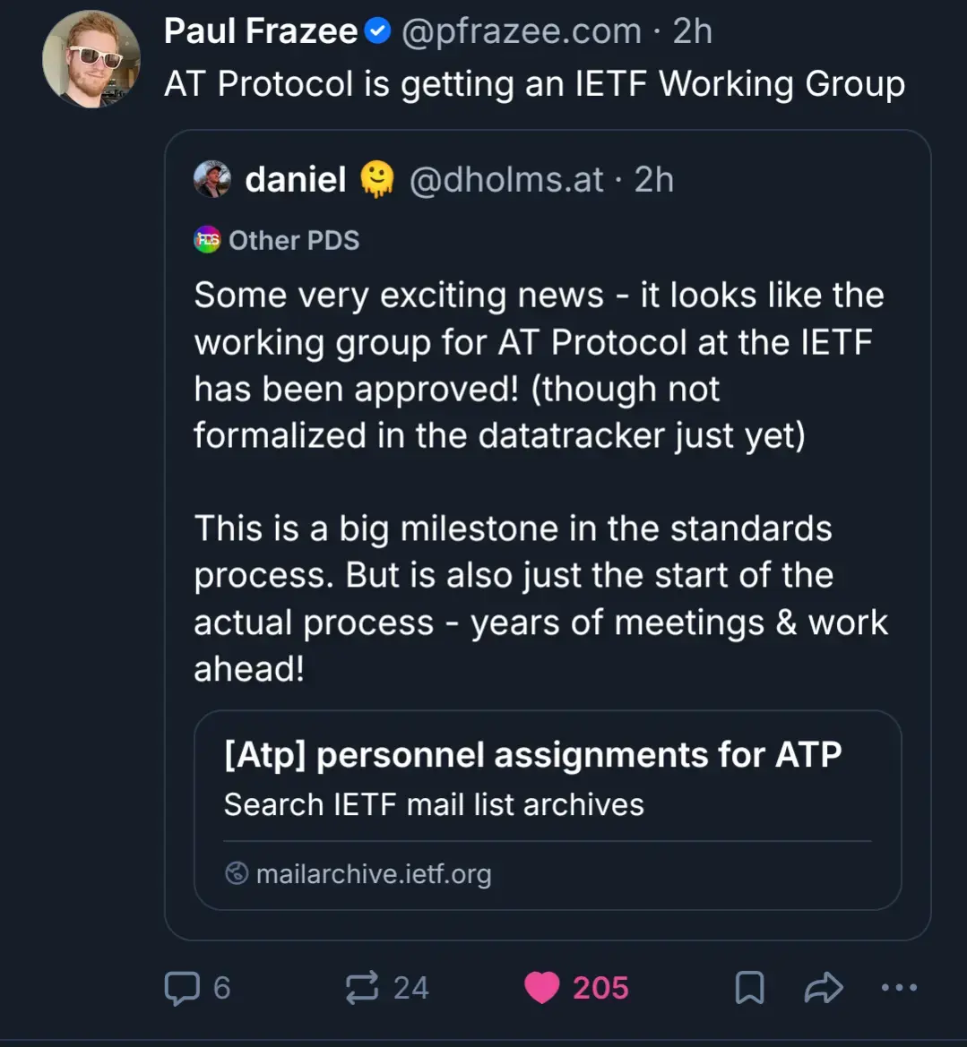Click the melting face emoji beside daniel
Viewport: 967px width, 1047px height.
377,179
